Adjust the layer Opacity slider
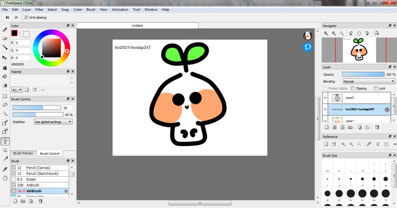The image size is (397, 208). click(x=363, y=74)
